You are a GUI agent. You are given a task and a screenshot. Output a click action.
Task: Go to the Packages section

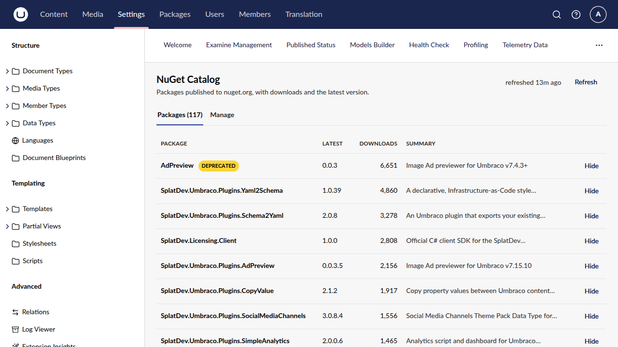175,14
